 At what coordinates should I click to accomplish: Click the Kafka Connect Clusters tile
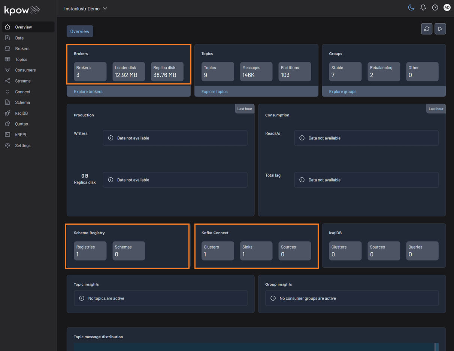(x=218, y=251)
